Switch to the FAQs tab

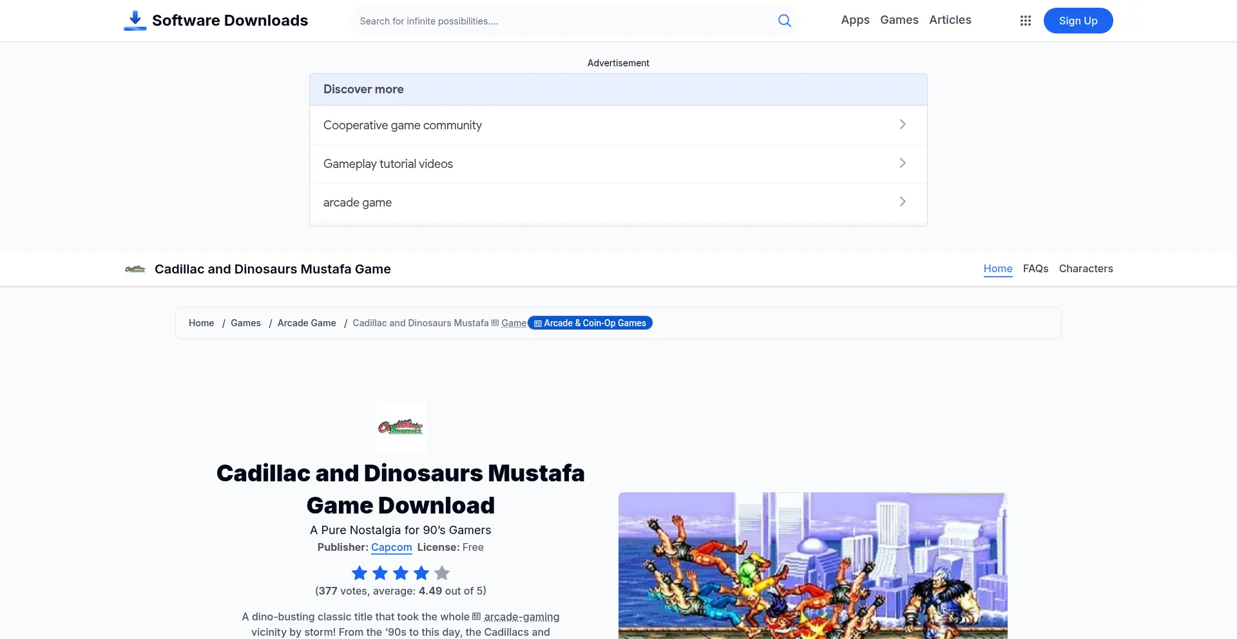click(x=1035, y=269)
